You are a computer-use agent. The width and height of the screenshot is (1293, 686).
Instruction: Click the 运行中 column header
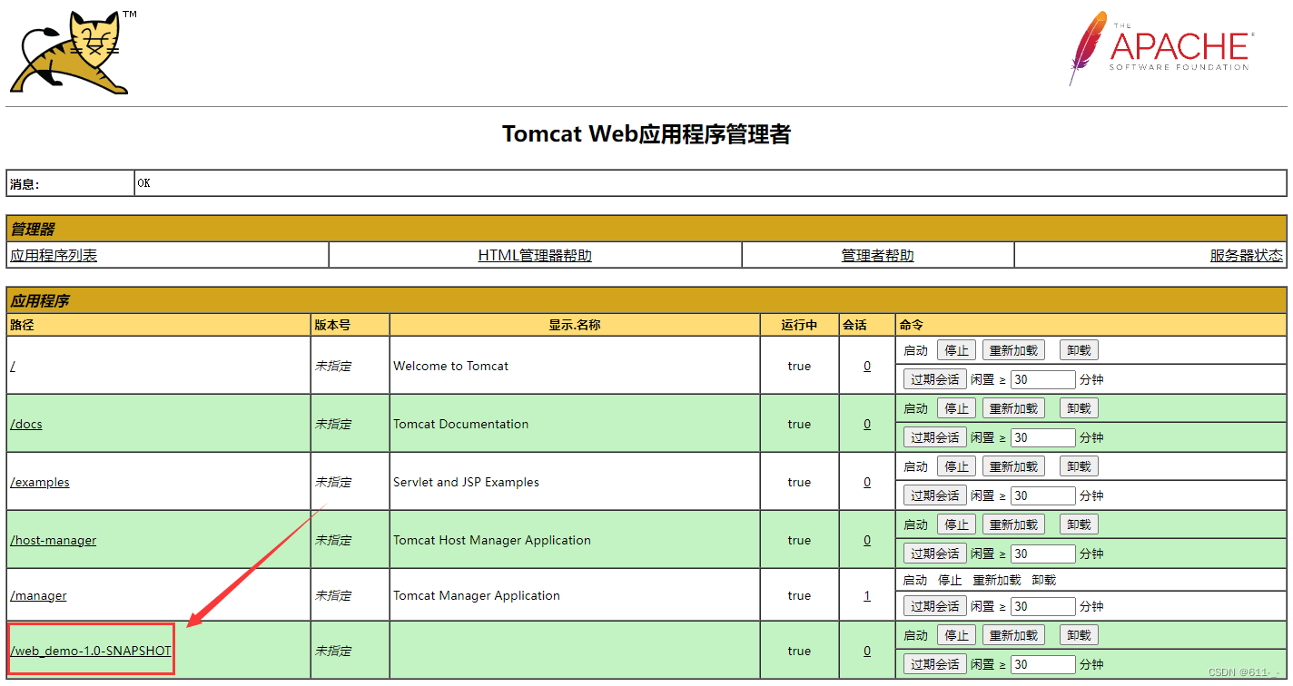(x=799, y=325)
